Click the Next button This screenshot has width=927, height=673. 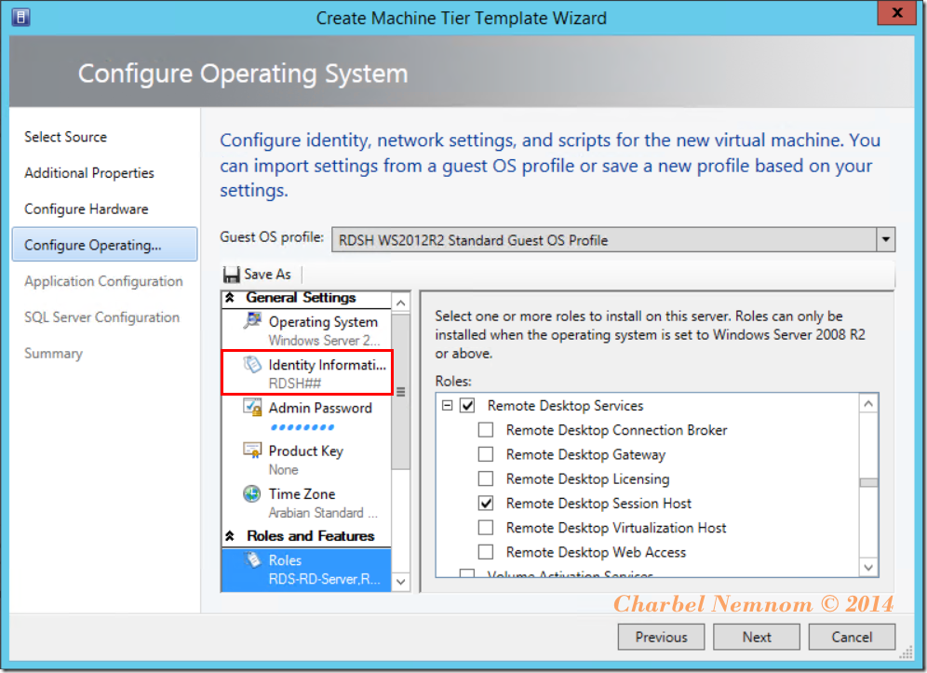[756, 637]
